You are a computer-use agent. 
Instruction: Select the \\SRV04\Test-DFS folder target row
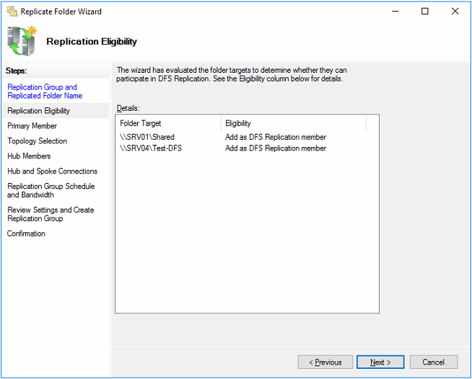(152, 148)
